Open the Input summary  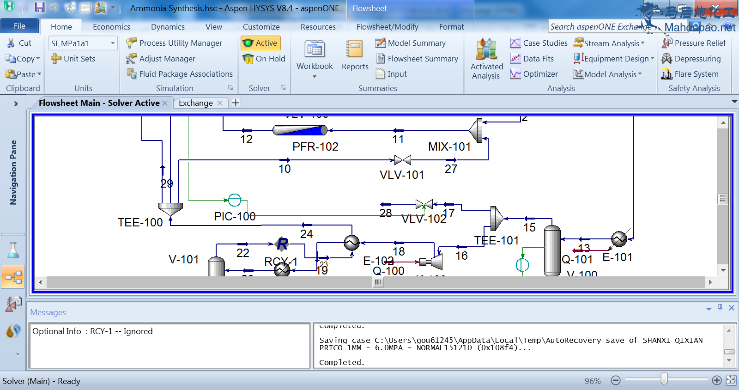pos(391,74)
